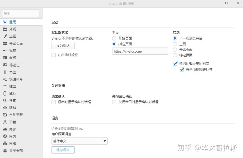Click the 鼠标 mouse icon

click(5, 93)
